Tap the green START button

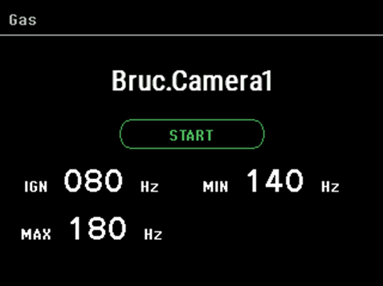click(191, 134)
